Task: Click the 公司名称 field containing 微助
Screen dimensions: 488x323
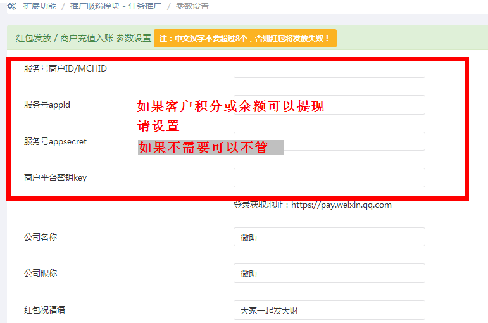Action: [329, 237]
